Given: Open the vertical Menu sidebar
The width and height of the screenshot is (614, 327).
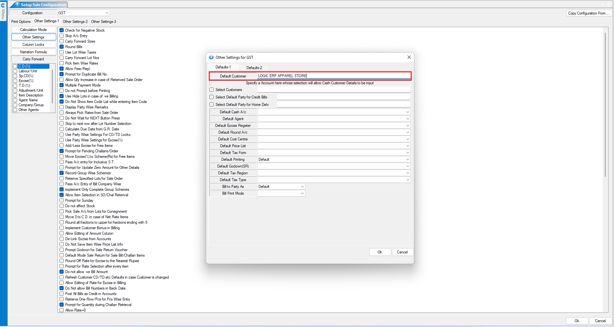Looking at the screenshot, I should tap(3, 14).
